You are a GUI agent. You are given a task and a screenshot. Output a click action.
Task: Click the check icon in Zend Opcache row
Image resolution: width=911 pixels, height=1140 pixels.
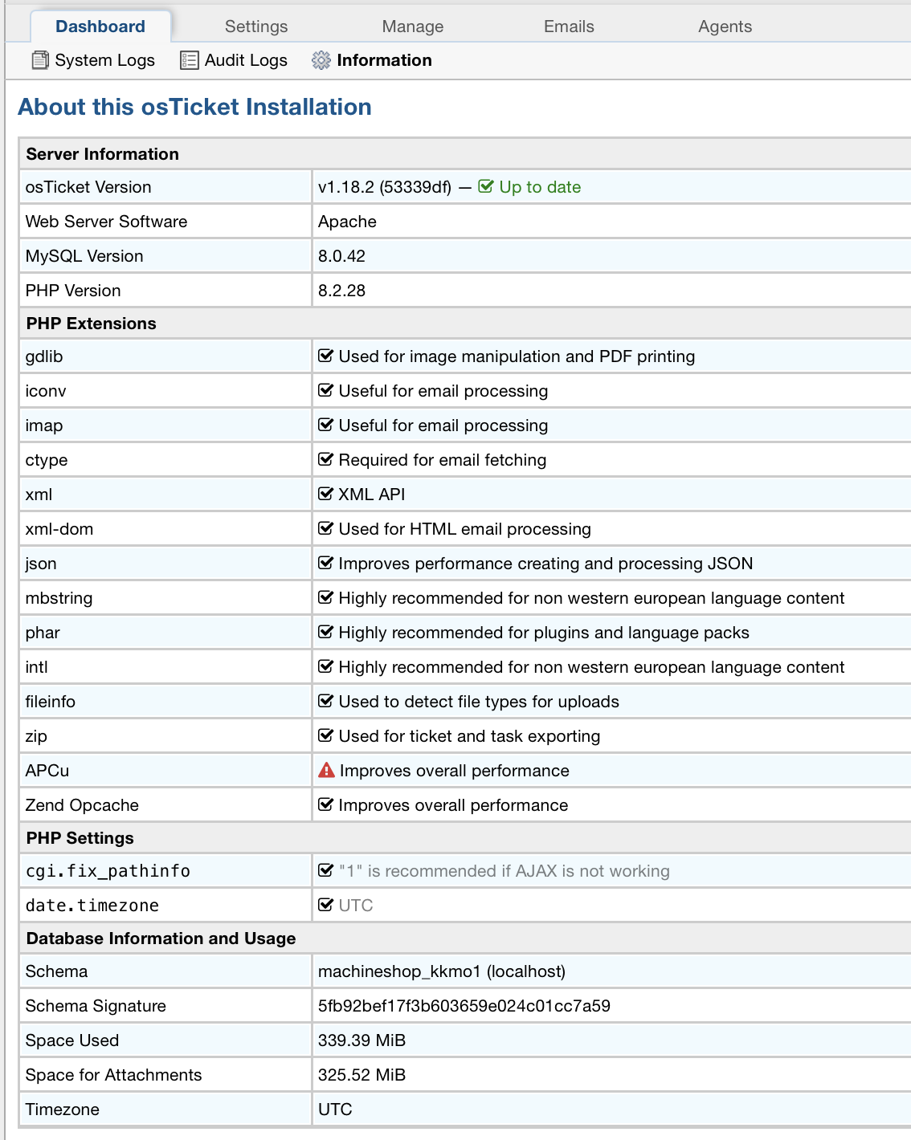(x=325, y=804)
